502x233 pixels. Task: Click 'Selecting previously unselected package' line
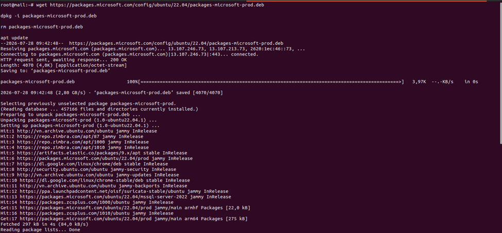89,103
